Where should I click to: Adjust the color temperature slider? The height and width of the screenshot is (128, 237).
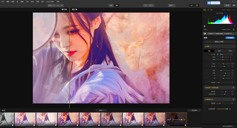click(x=223, y=57)
